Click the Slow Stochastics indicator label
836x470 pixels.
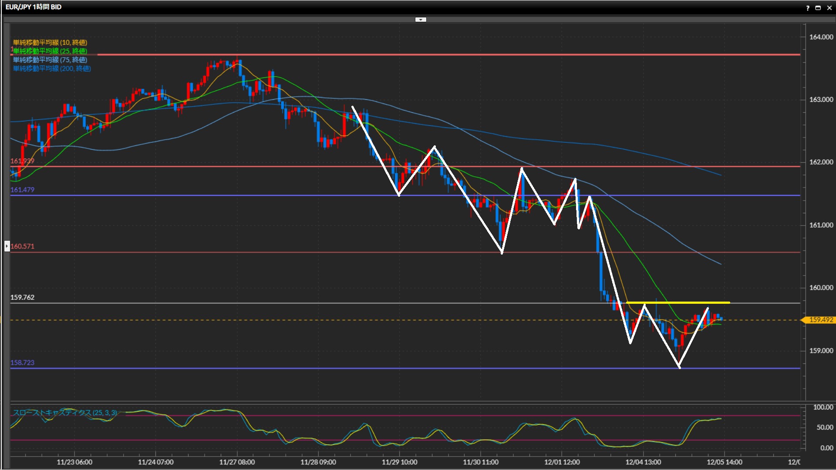[x=64, y=412]
